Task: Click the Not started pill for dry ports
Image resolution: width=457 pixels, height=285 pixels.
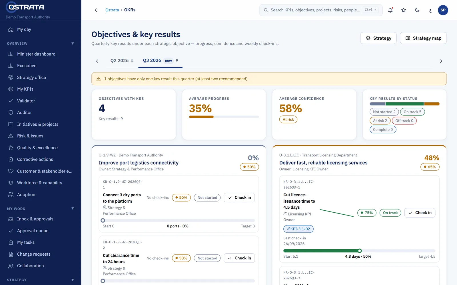Action: (x=207, y=198)
